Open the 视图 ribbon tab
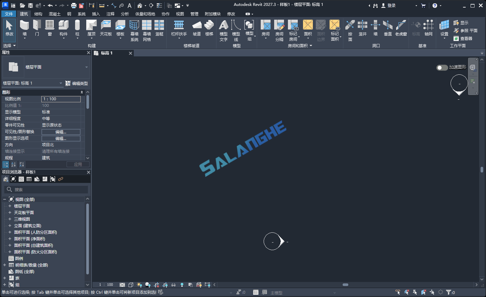 point(180,14)
